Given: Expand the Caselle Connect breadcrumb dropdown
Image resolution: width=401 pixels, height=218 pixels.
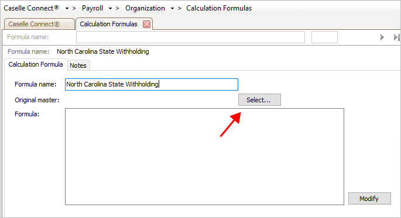Looking at the screenshot, I should [x=67, y=8].
